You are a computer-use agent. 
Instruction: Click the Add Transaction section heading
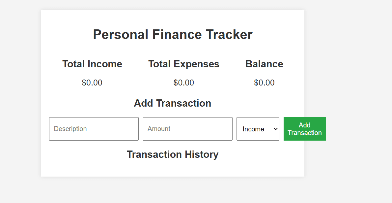click(x=172, y=103)
